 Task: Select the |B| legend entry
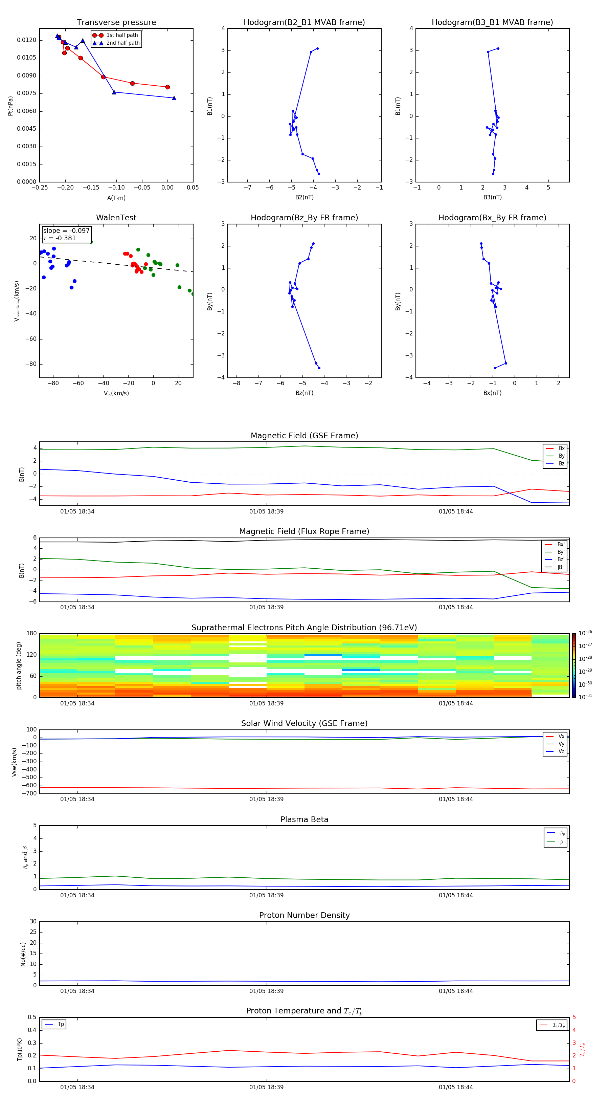[x=555, y=567]
